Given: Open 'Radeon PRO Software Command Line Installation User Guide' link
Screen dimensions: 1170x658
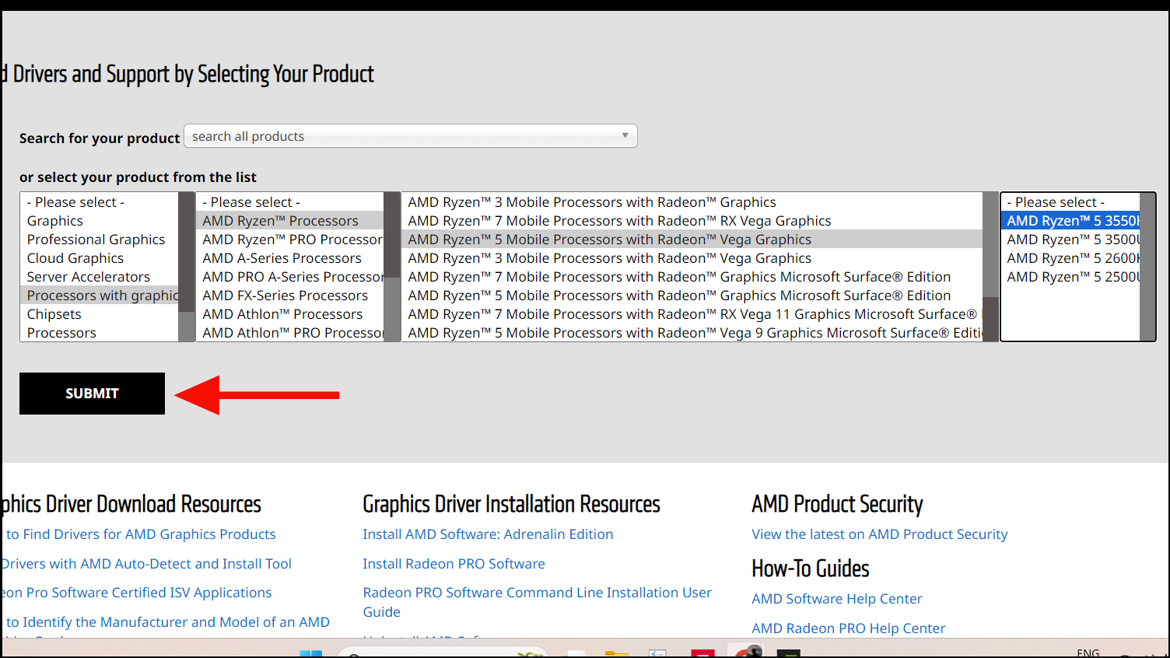Looking at the screenshot, I should [x=537, y=602].
